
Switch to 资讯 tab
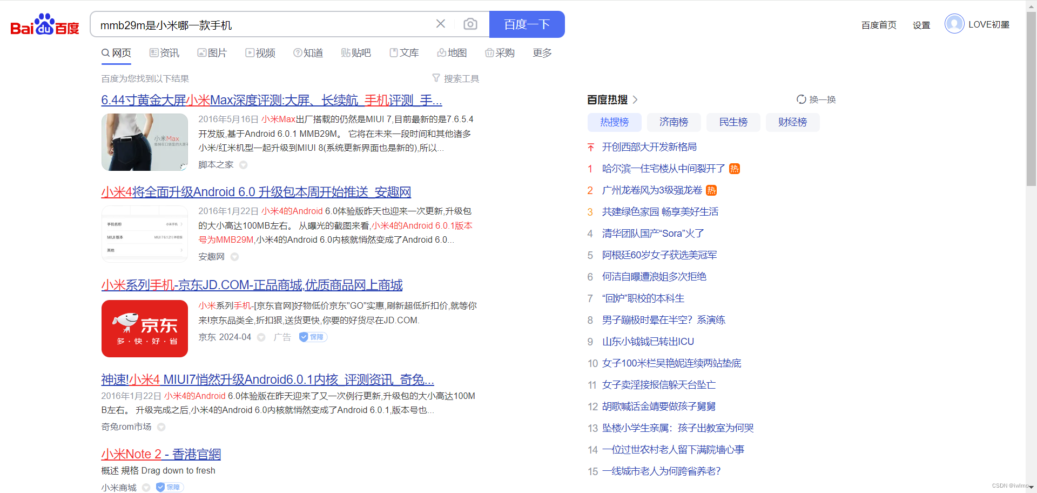(164, 53)
